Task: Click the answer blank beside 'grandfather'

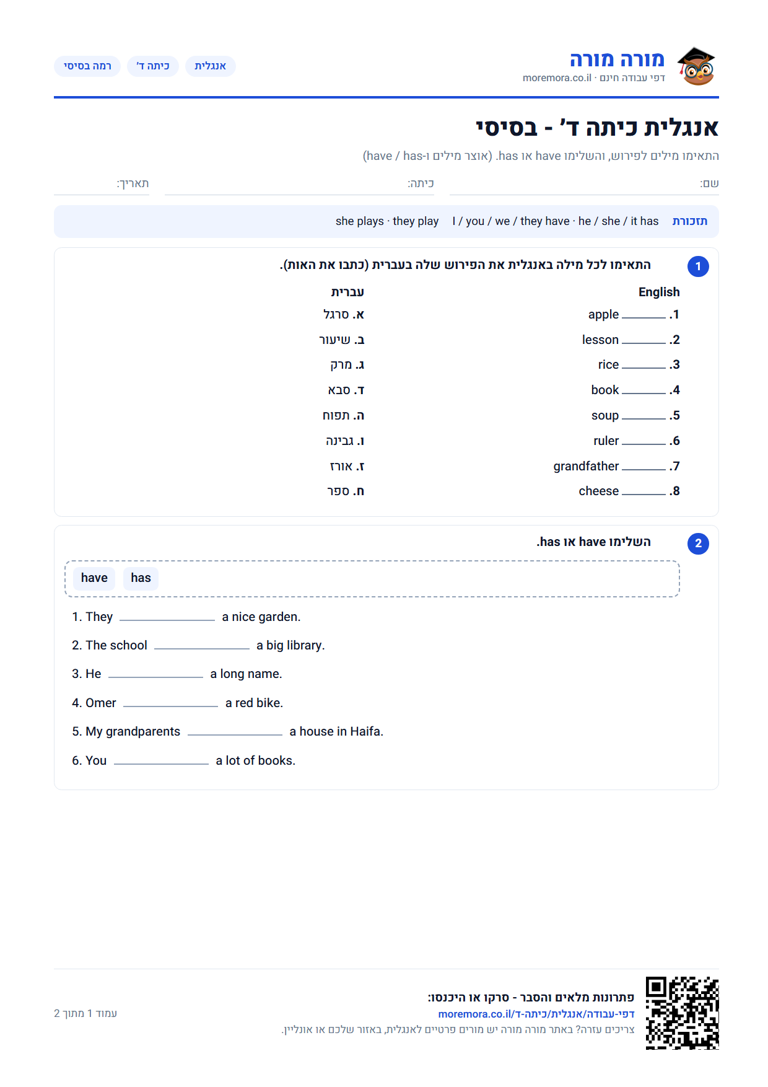Action: [644, 468]
